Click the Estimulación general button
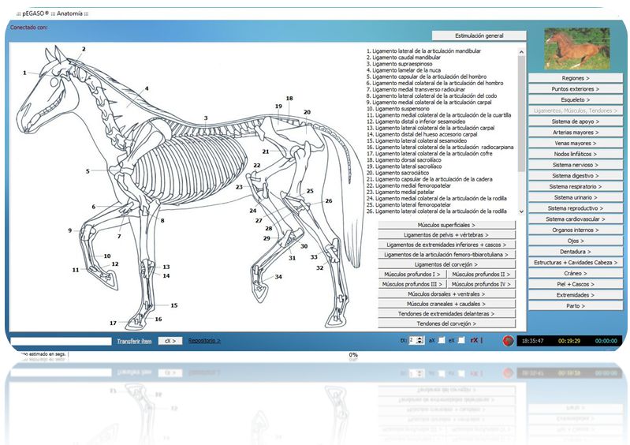 [479, 36]
